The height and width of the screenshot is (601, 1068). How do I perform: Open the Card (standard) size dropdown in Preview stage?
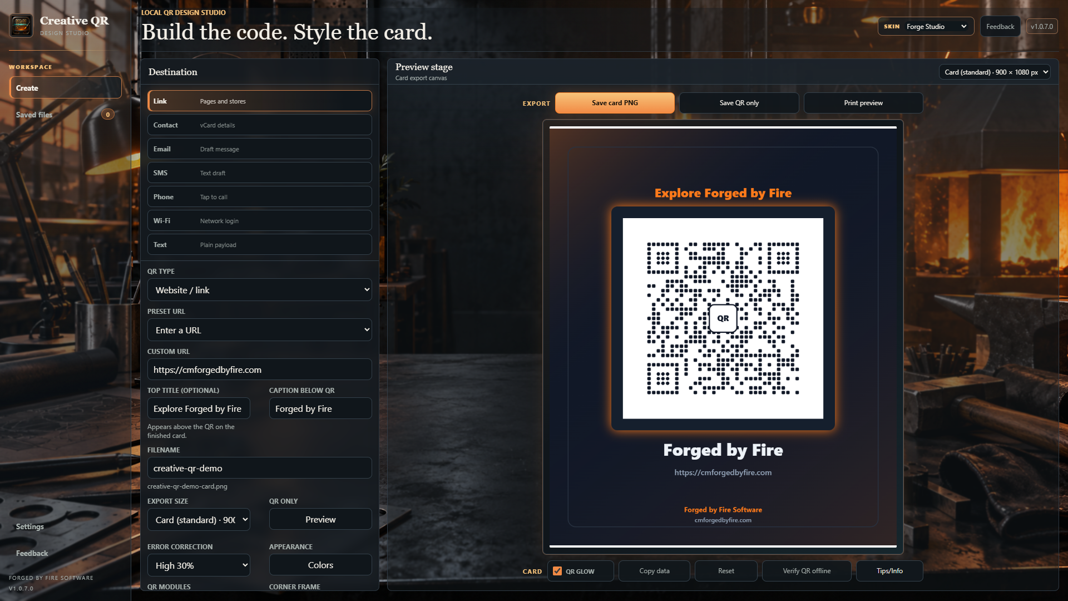(995, 72)
